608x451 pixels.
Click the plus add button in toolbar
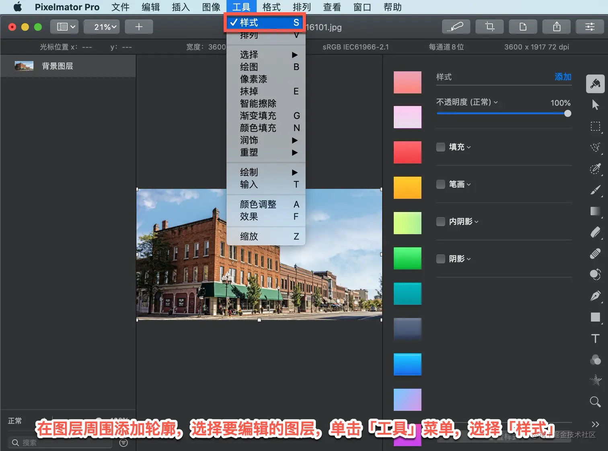tap(139, 27)
